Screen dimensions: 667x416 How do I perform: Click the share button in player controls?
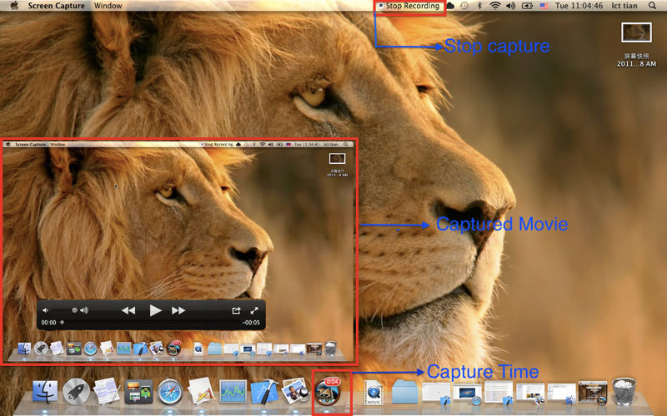(236, 310)
